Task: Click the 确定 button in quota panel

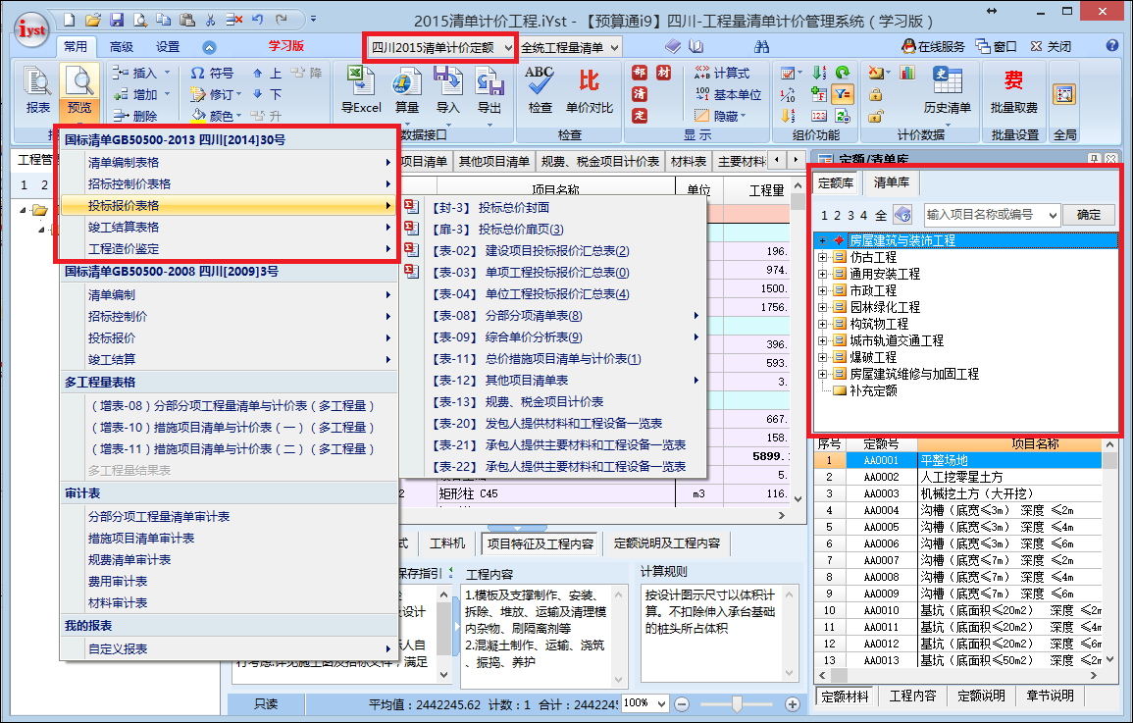Action: tap(1089, 215)
